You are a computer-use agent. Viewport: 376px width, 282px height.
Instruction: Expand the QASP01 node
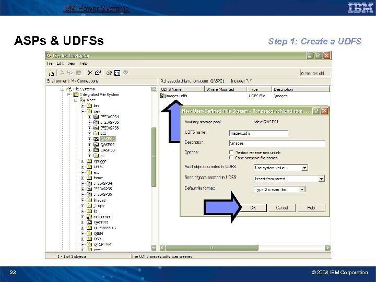click(x=89, y=139)
